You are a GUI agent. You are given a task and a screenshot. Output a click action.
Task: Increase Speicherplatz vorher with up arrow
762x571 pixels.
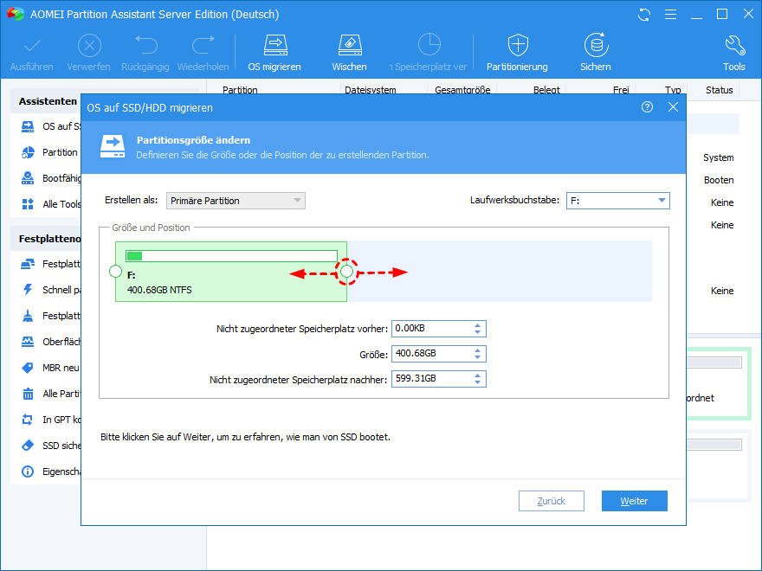(478, 325)
